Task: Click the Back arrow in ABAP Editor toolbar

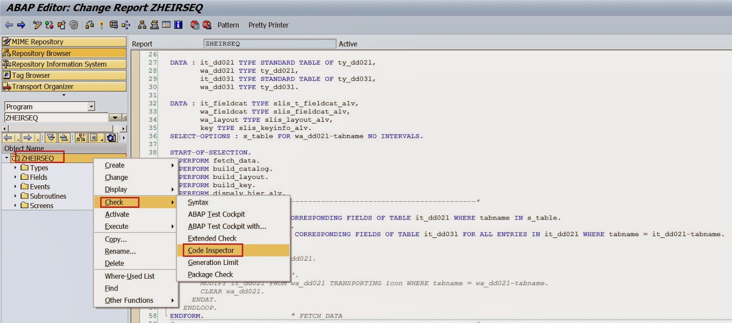Action: coord(9,25)
